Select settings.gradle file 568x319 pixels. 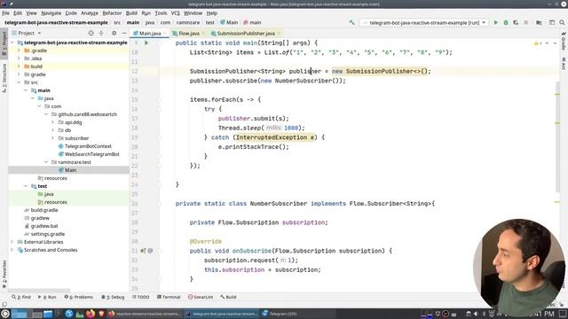[x=47, y=234]
